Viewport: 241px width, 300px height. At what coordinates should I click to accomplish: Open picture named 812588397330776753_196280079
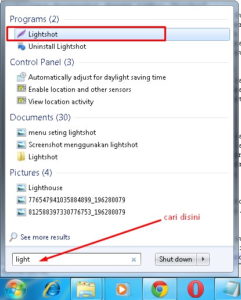click(x=77, y=212)
